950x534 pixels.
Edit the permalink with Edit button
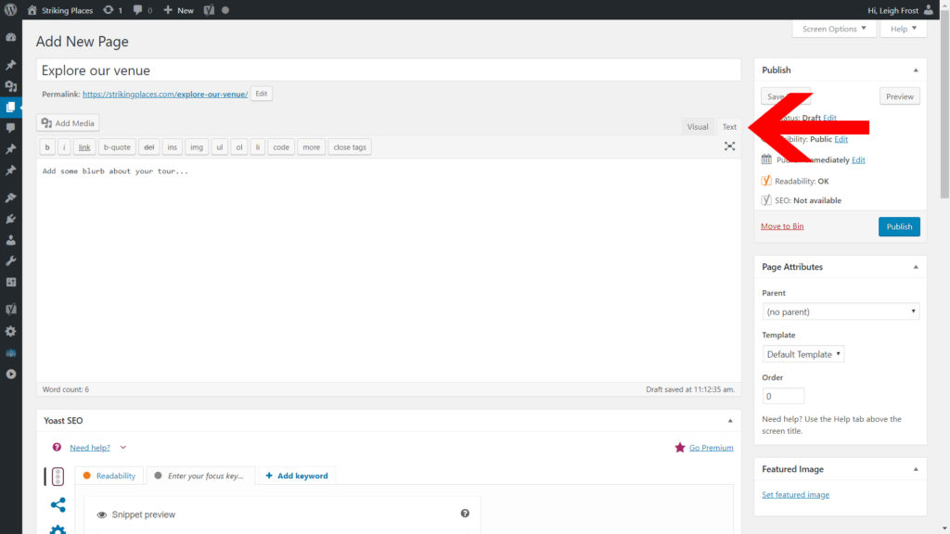click(261, 94)
